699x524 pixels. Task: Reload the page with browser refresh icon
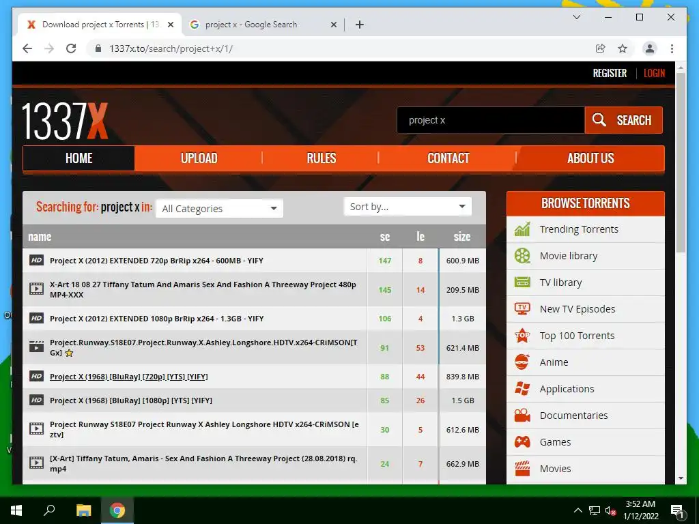[x=71, y=48]
